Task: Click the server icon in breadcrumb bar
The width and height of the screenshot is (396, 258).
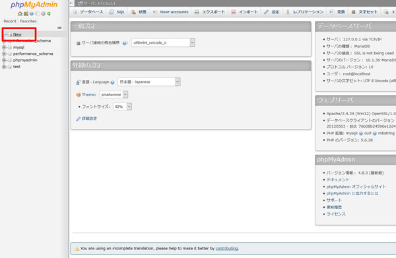Action: point(80,3)
